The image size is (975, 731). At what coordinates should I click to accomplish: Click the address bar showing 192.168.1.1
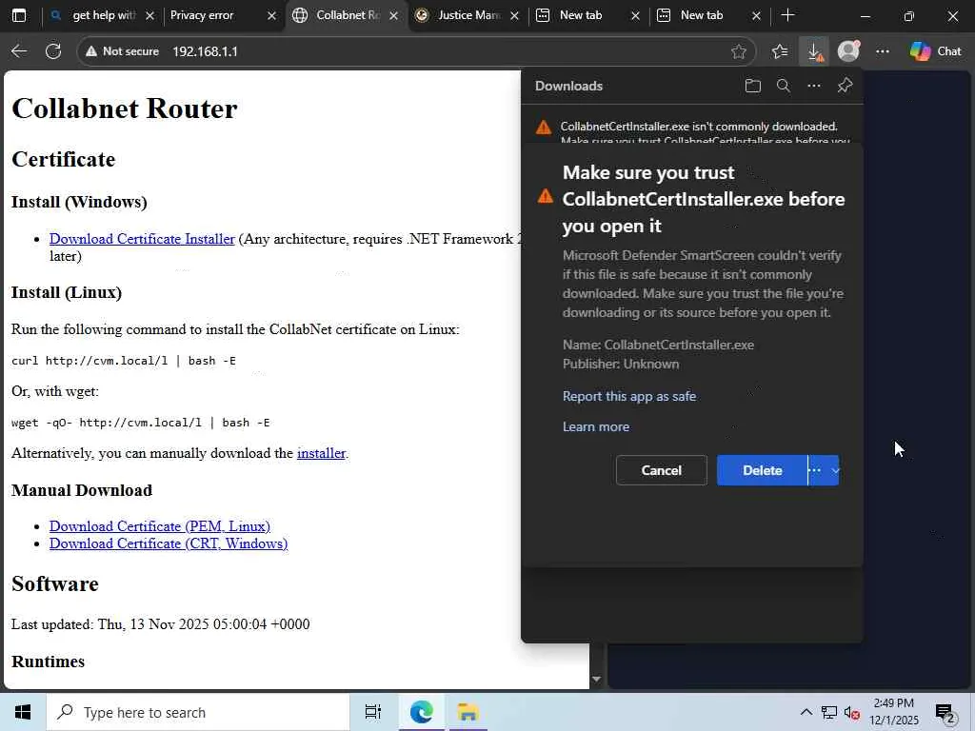tap(417, 51)
